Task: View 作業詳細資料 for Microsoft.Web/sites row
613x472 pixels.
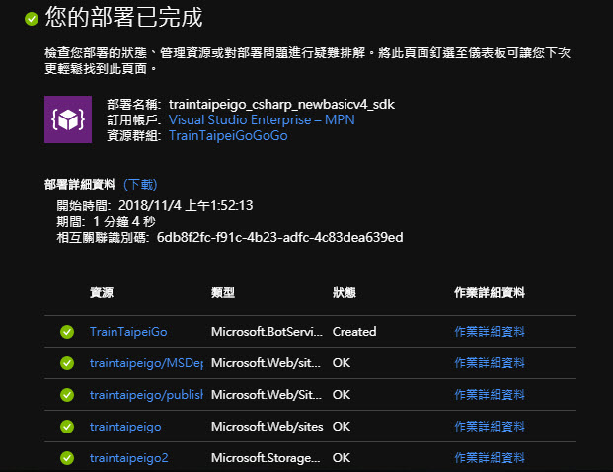Action: pos(490,427)
